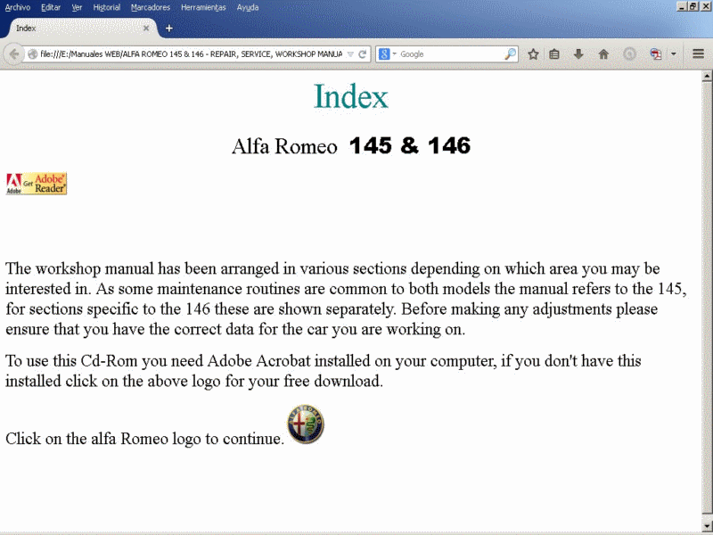Viewport: 713px width, 535px height.
Task: Open the Ayuda menu
Action: click(x=248, y=7)
